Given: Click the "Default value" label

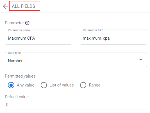Looking at the screenshot, I should tap(17, 97).
